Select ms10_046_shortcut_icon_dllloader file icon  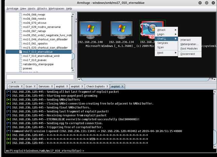pyautogui.click(x=21, y=39)
